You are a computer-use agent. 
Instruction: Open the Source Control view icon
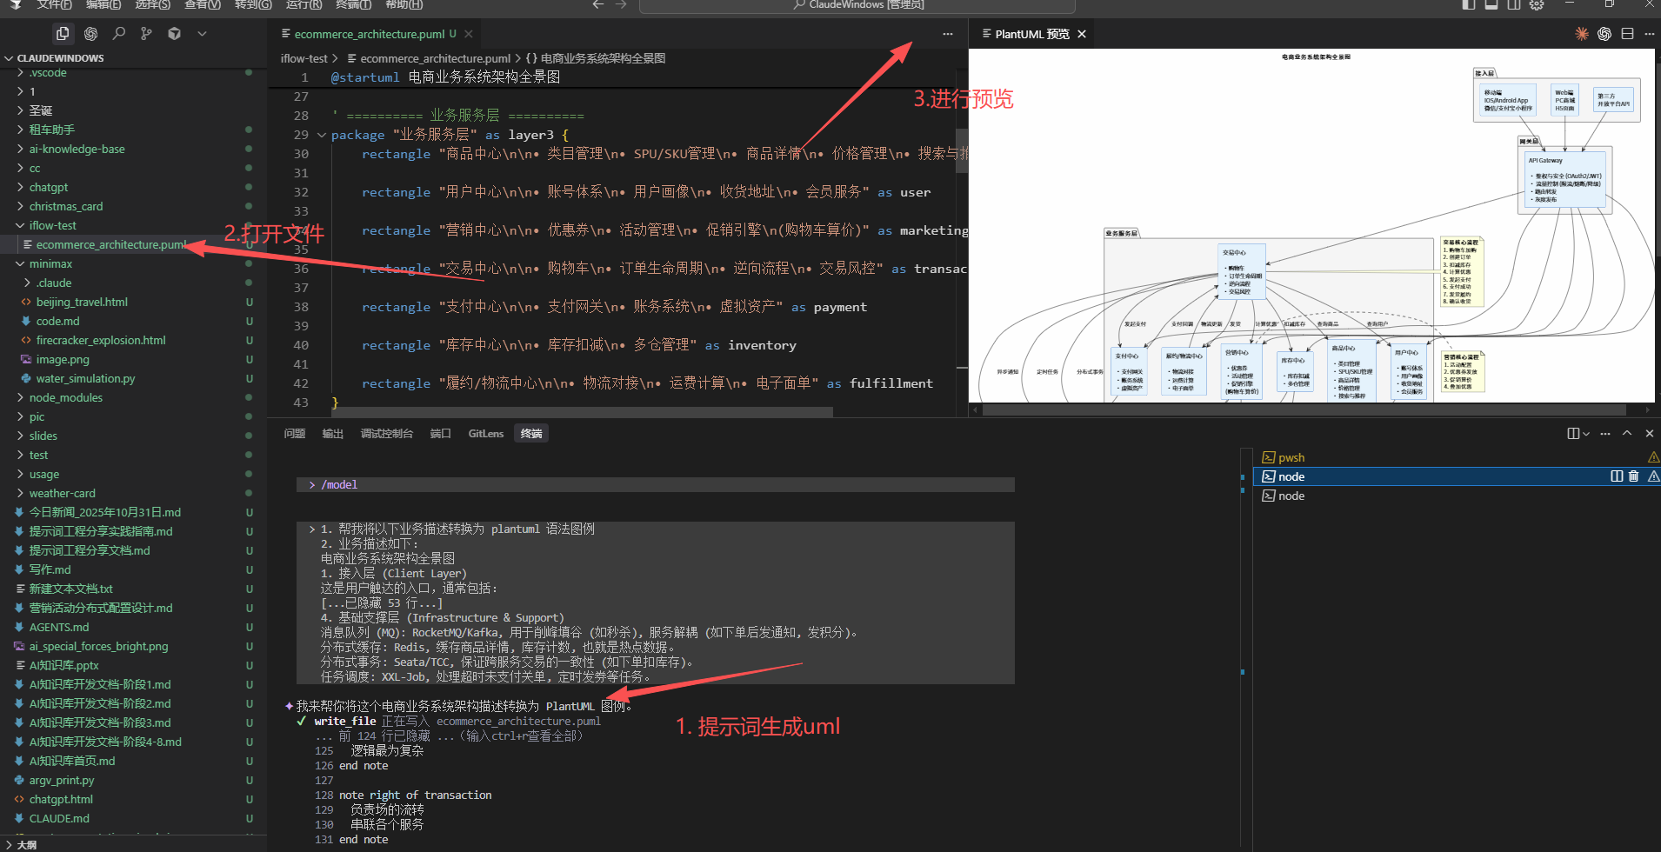coord(146,34)
